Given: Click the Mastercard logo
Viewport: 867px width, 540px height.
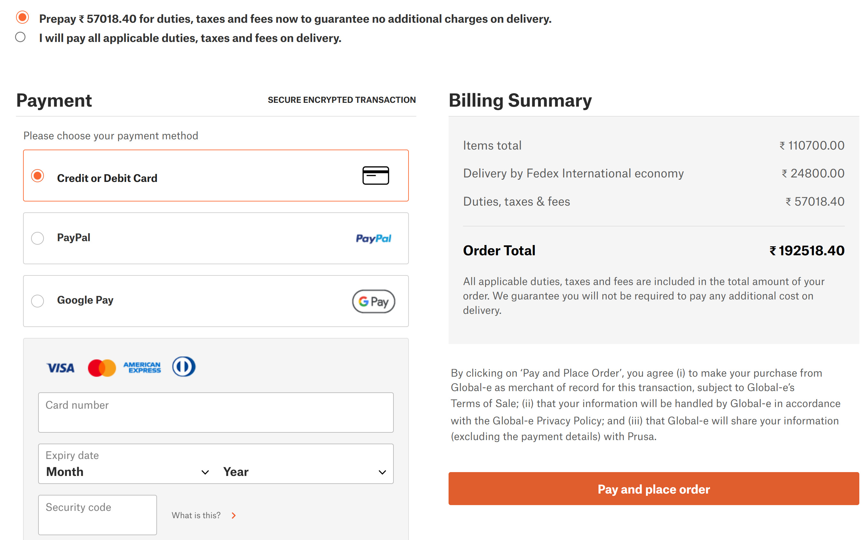Looking at the screenshot, I should pyautogui.click(x=102, y=367).
